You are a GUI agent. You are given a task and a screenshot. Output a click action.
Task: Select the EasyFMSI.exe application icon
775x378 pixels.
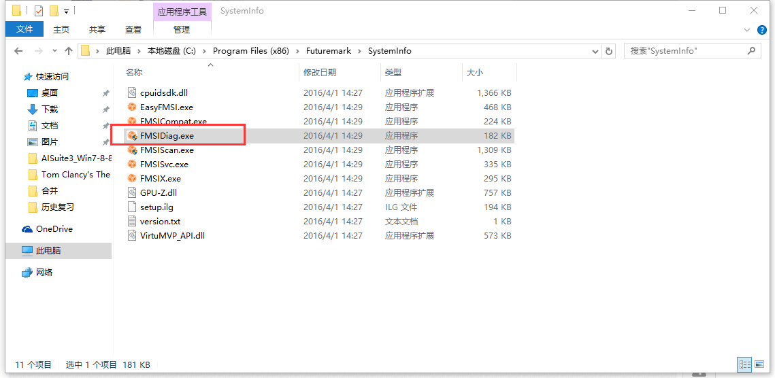(x=131, y=107)
